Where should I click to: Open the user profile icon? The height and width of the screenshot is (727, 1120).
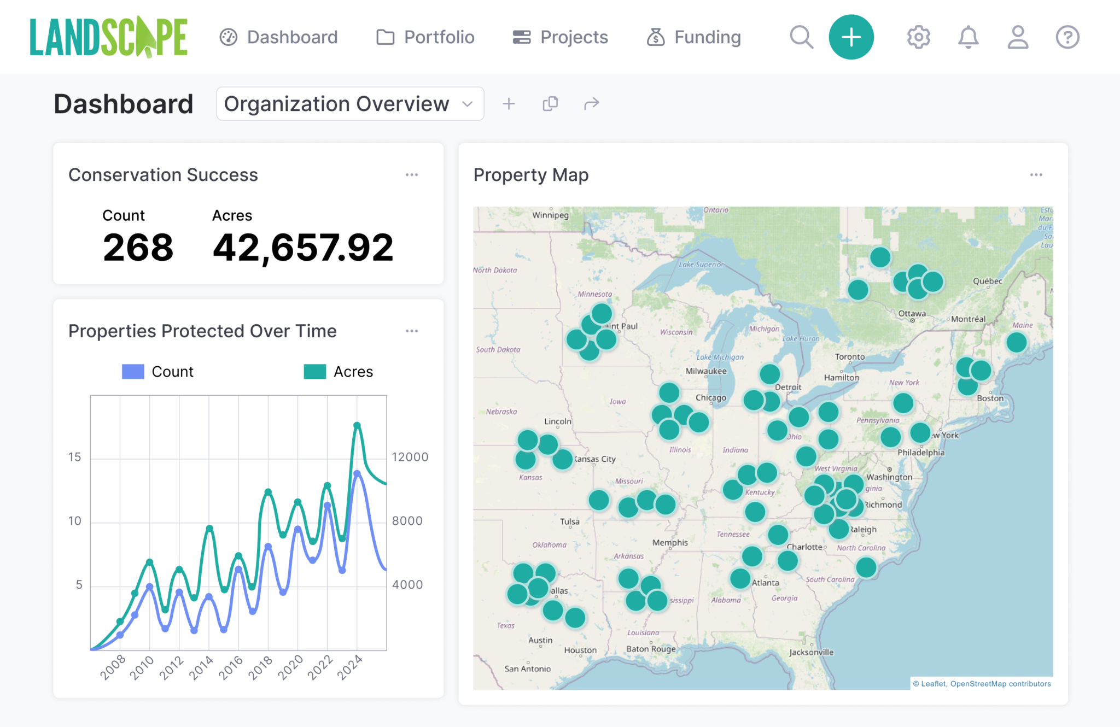tap(1017, 37)
